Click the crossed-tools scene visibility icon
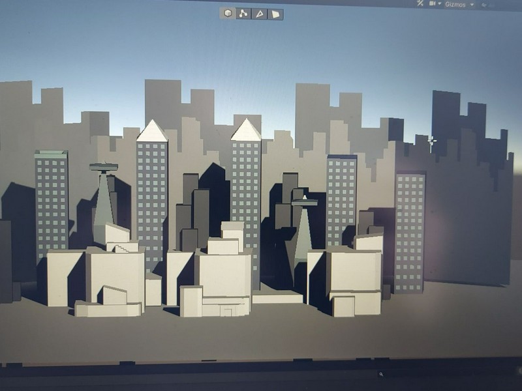 point(420,4)
